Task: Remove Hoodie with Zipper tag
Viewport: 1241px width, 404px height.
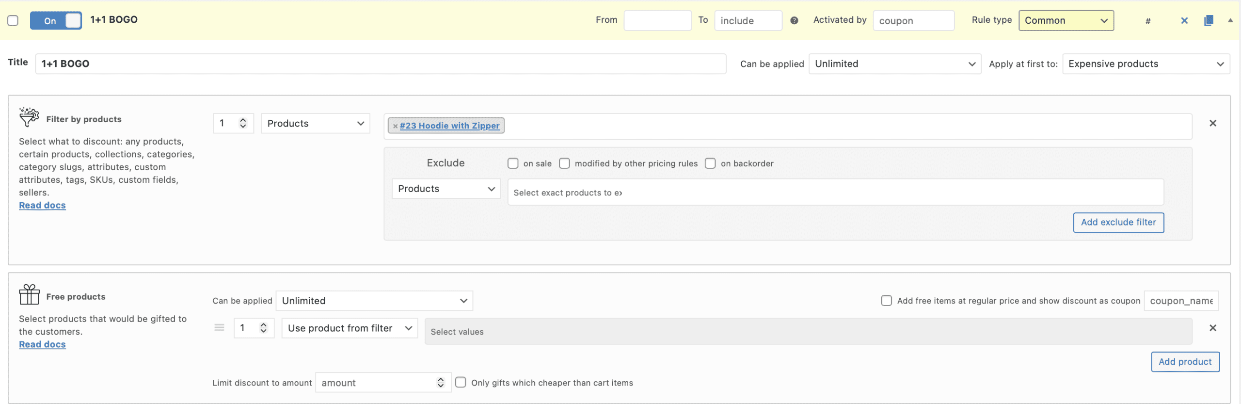Action: click(x=395, y=126)
